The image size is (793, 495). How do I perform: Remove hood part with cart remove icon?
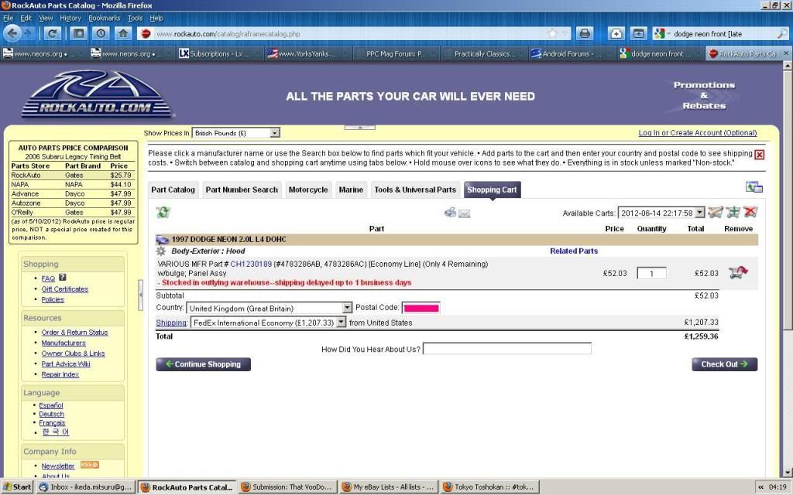[738, 272]
